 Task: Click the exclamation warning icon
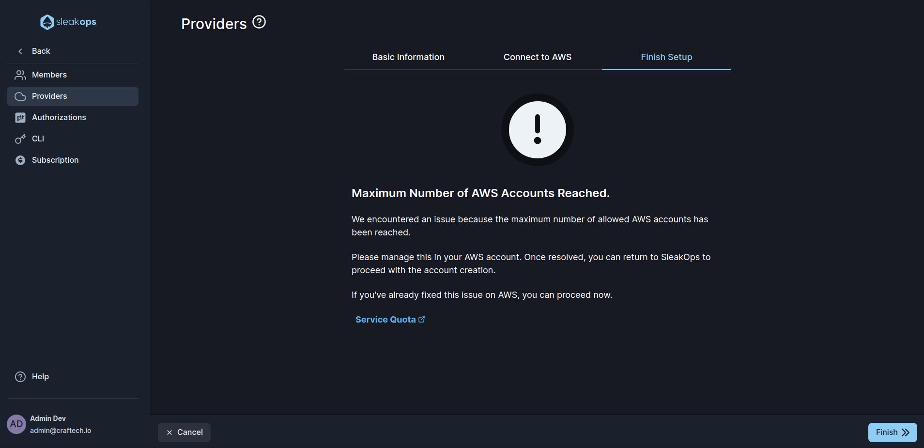pyautogui.click(x=538, y=130)
